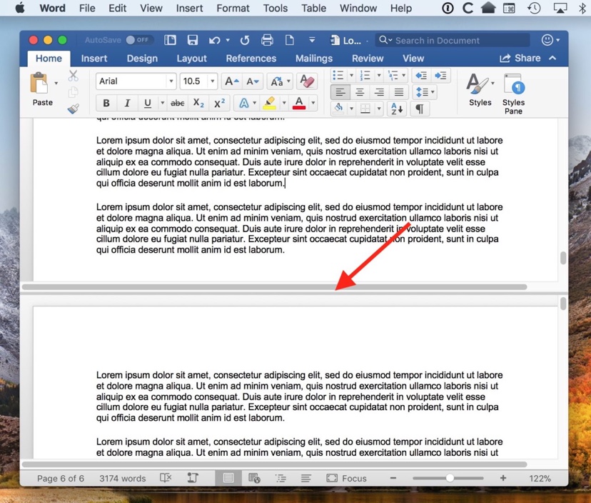Expand the font color dropdown arrow
591x503 pixels.
point(313,103)
